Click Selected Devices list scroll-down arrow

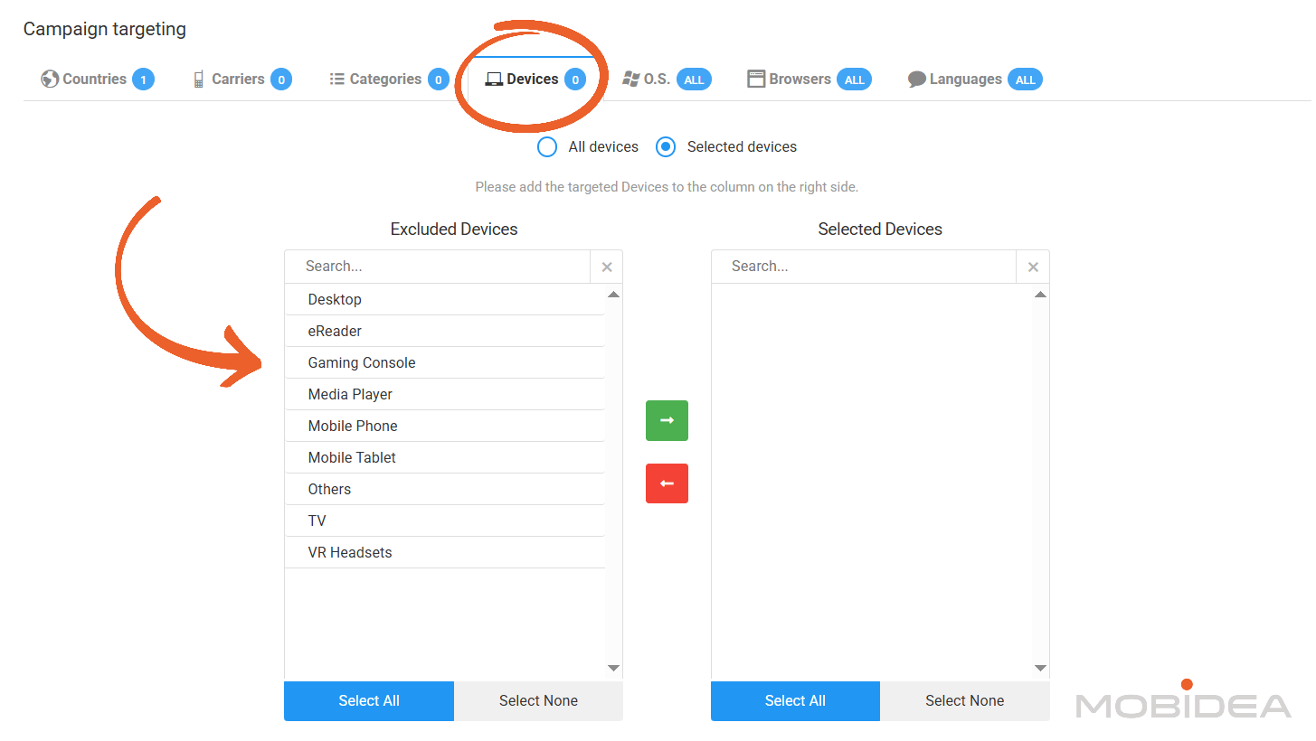1040,669
